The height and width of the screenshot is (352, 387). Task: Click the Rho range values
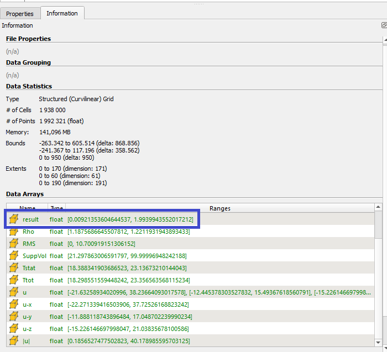129,232
